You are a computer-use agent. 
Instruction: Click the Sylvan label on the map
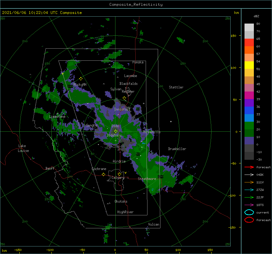pyautogui.click(x=116, y=89)
